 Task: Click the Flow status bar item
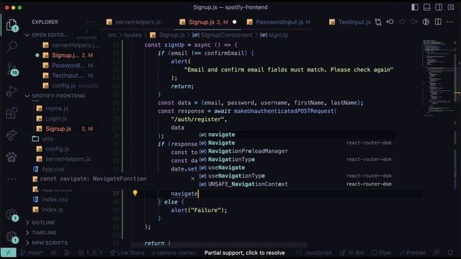click(381, 253)
